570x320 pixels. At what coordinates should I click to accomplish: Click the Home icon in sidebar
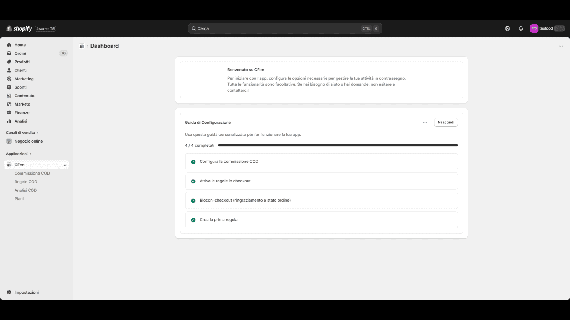pos(9,45)
